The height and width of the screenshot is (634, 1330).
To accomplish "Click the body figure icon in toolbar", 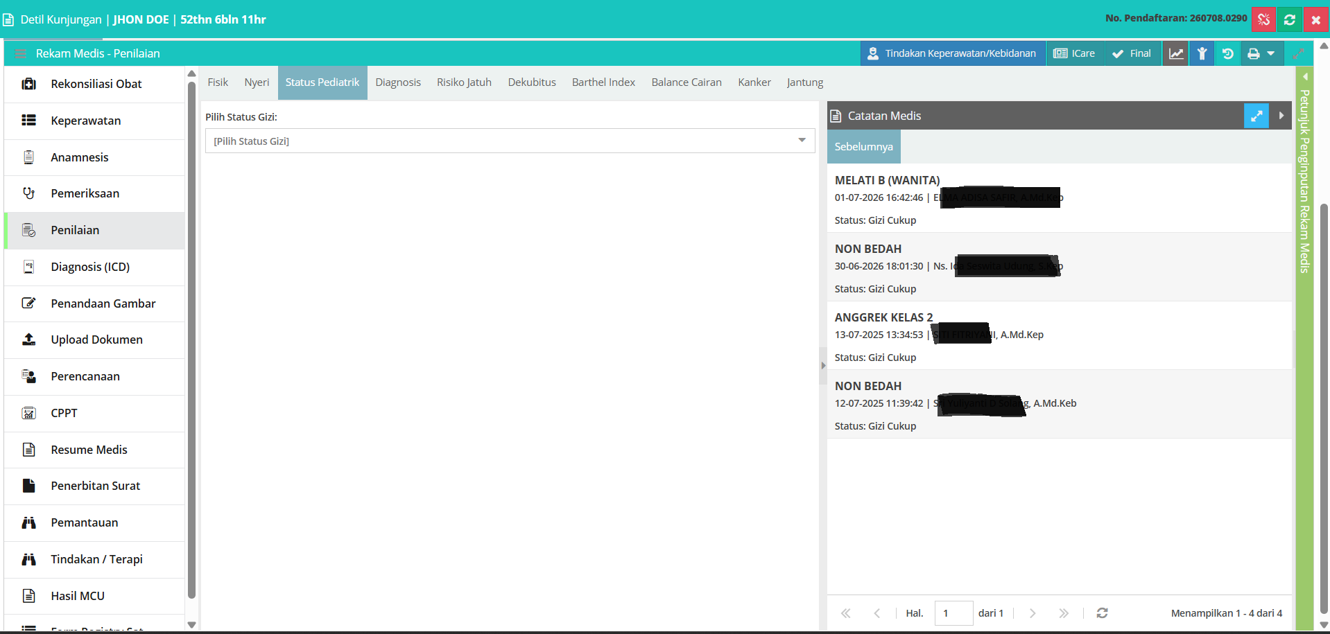I will (x=1202, y=53).
